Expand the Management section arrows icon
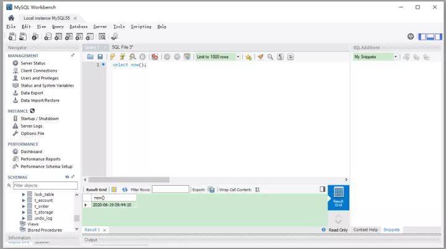Image resolution: width=446 pixels, height=249 pixels. [73, 55]
